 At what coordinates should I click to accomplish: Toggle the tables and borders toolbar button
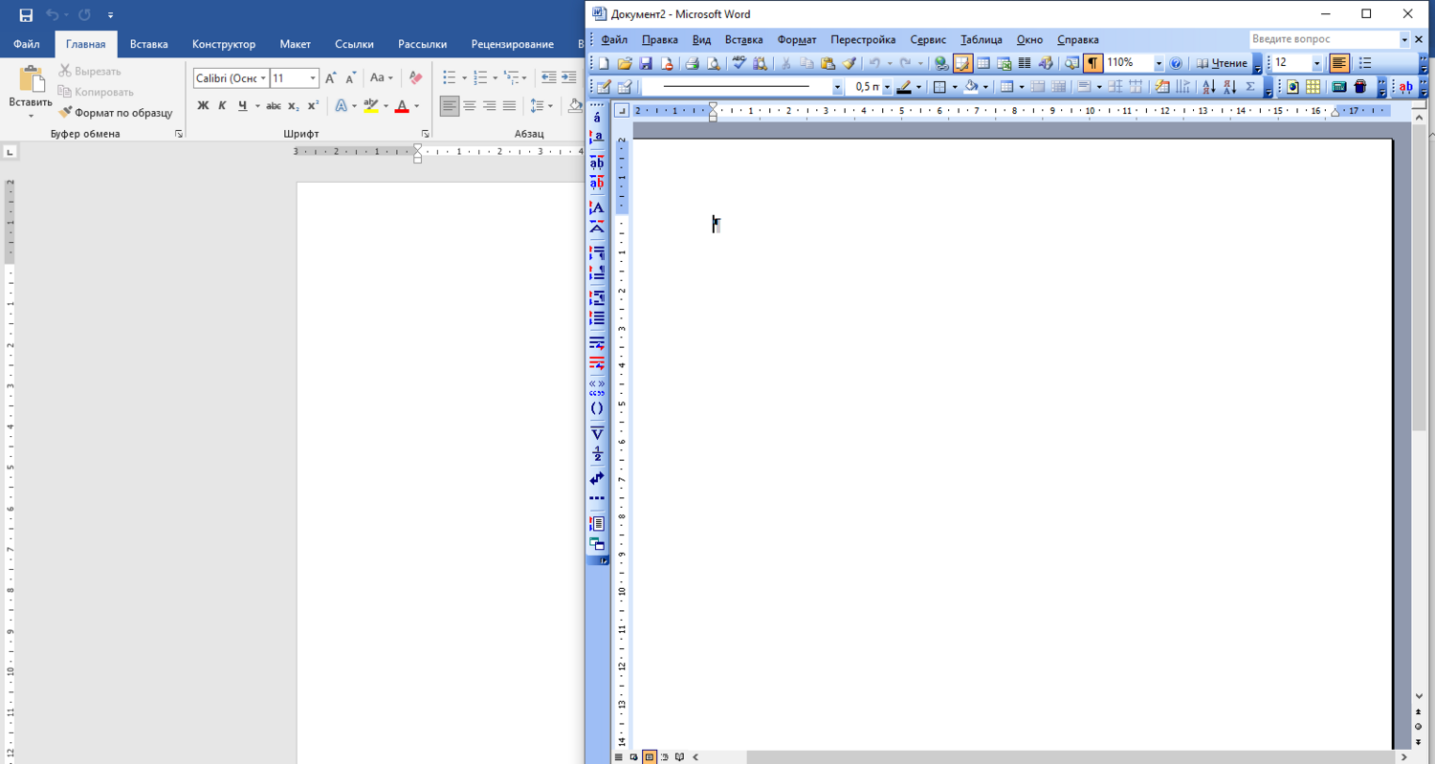(962, 63)
